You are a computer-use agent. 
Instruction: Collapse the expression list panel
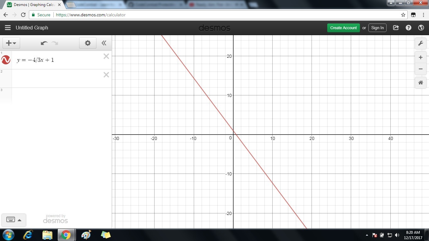pyautogui.click(x=104, y=43)
